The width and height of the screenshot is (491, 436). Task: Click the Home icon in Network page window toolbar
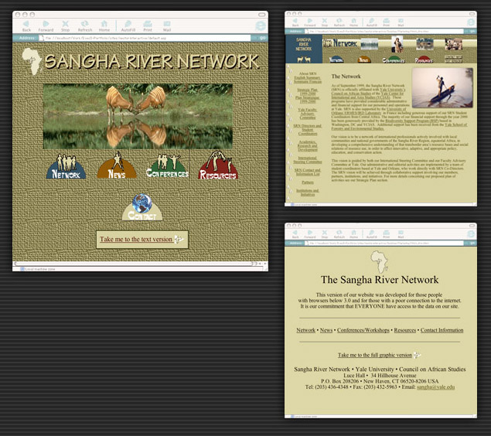(353, 22)
